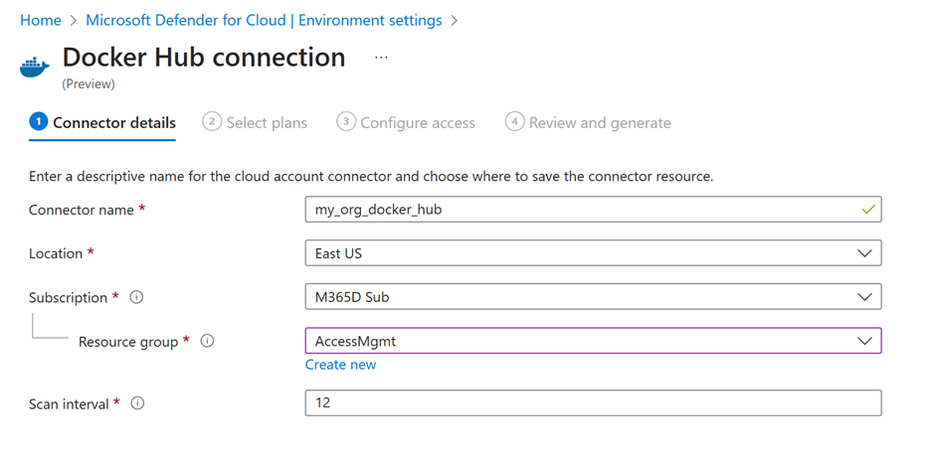Click the Docker whale icon
The width and height of the screenshot is (935, 462).
click(x=35, y=68)
